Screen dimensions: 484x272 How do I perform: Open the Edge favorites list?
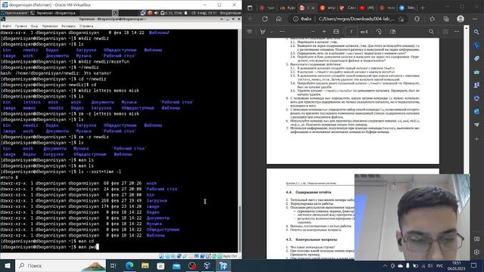[432, 19]
